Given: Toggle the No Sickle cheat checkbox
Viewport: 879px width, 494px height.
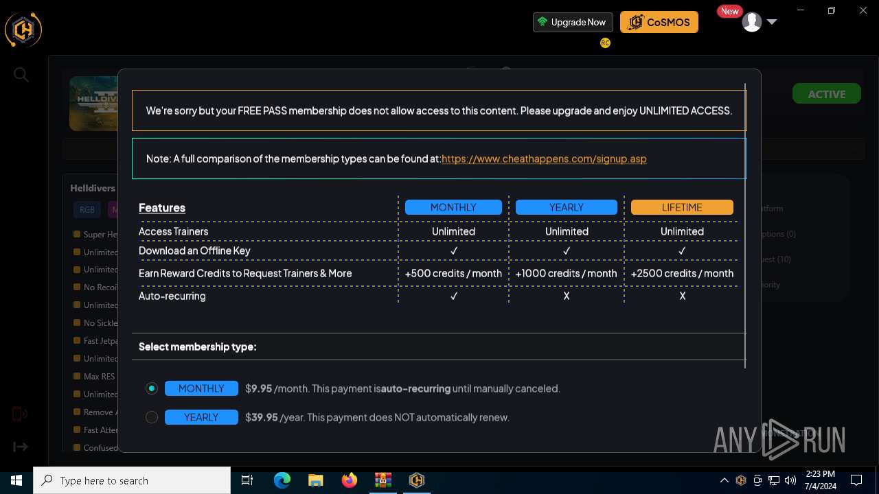Looking at the screenshot, I should [x=77, y=322].
